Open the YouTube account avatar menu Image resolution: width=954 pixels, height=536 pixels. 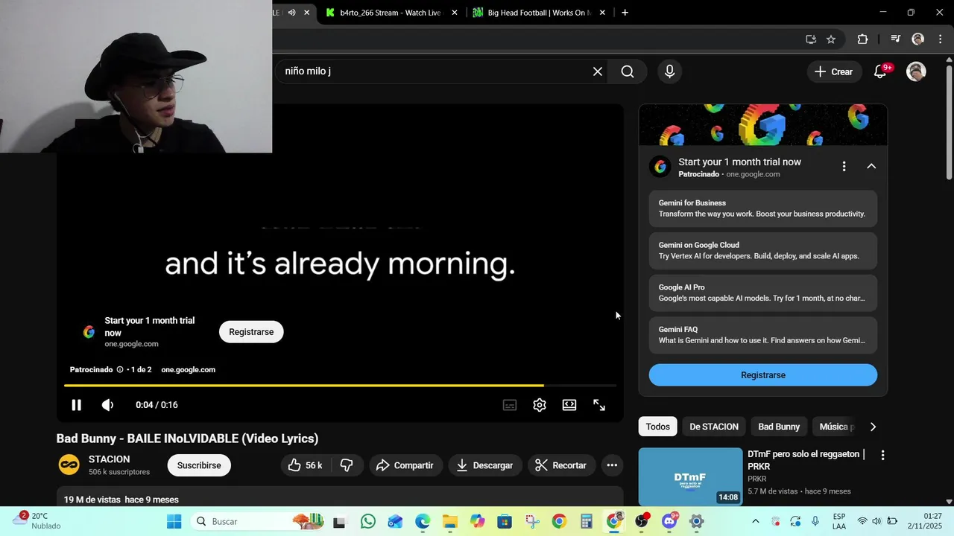[x=916, y=71]
